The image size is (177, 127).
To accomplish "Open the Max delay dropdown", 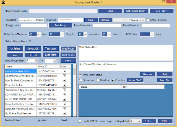I will coord(62,34).
